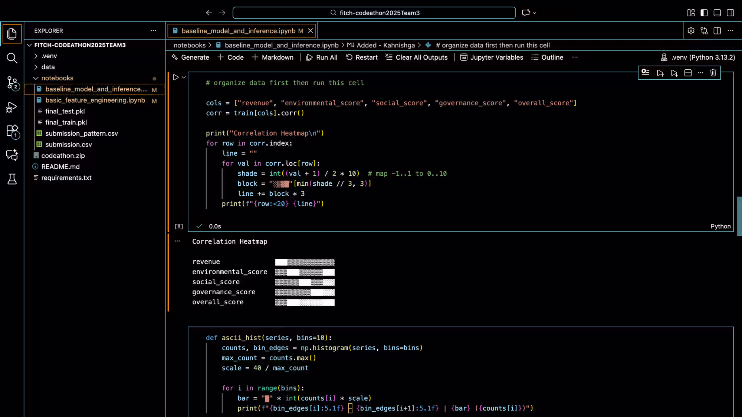Click Clear All Outputs button

coord(416,57)
